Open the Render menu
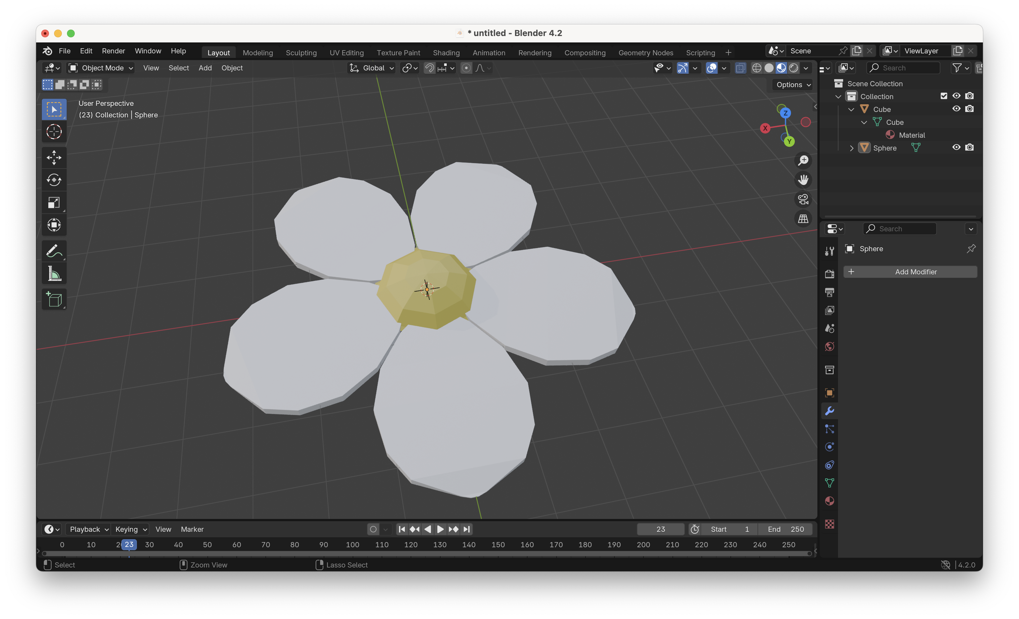1019x619 pixels. tap(113, 51)
